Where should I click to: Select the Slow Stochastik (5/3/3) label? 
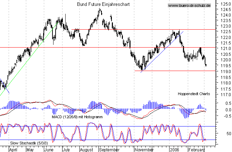[x=18, y=143]
